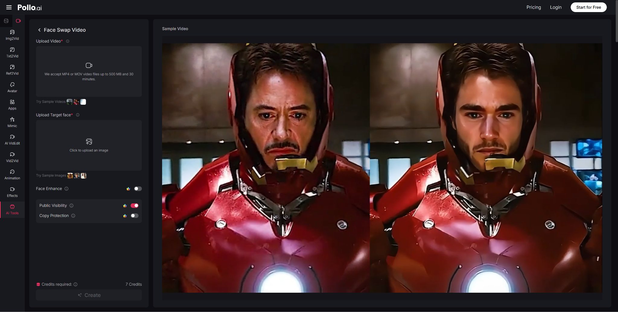Open the Txt2Vid tool

tap(12, 53)
